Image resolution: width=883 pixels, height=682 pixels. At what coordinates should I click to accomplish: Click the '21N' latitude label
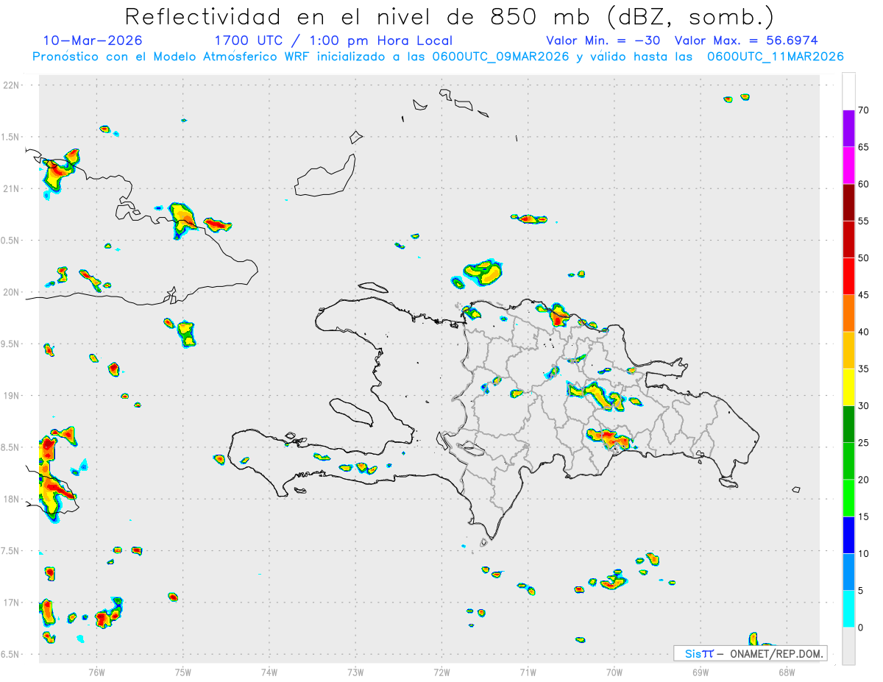tap(13, 189)
